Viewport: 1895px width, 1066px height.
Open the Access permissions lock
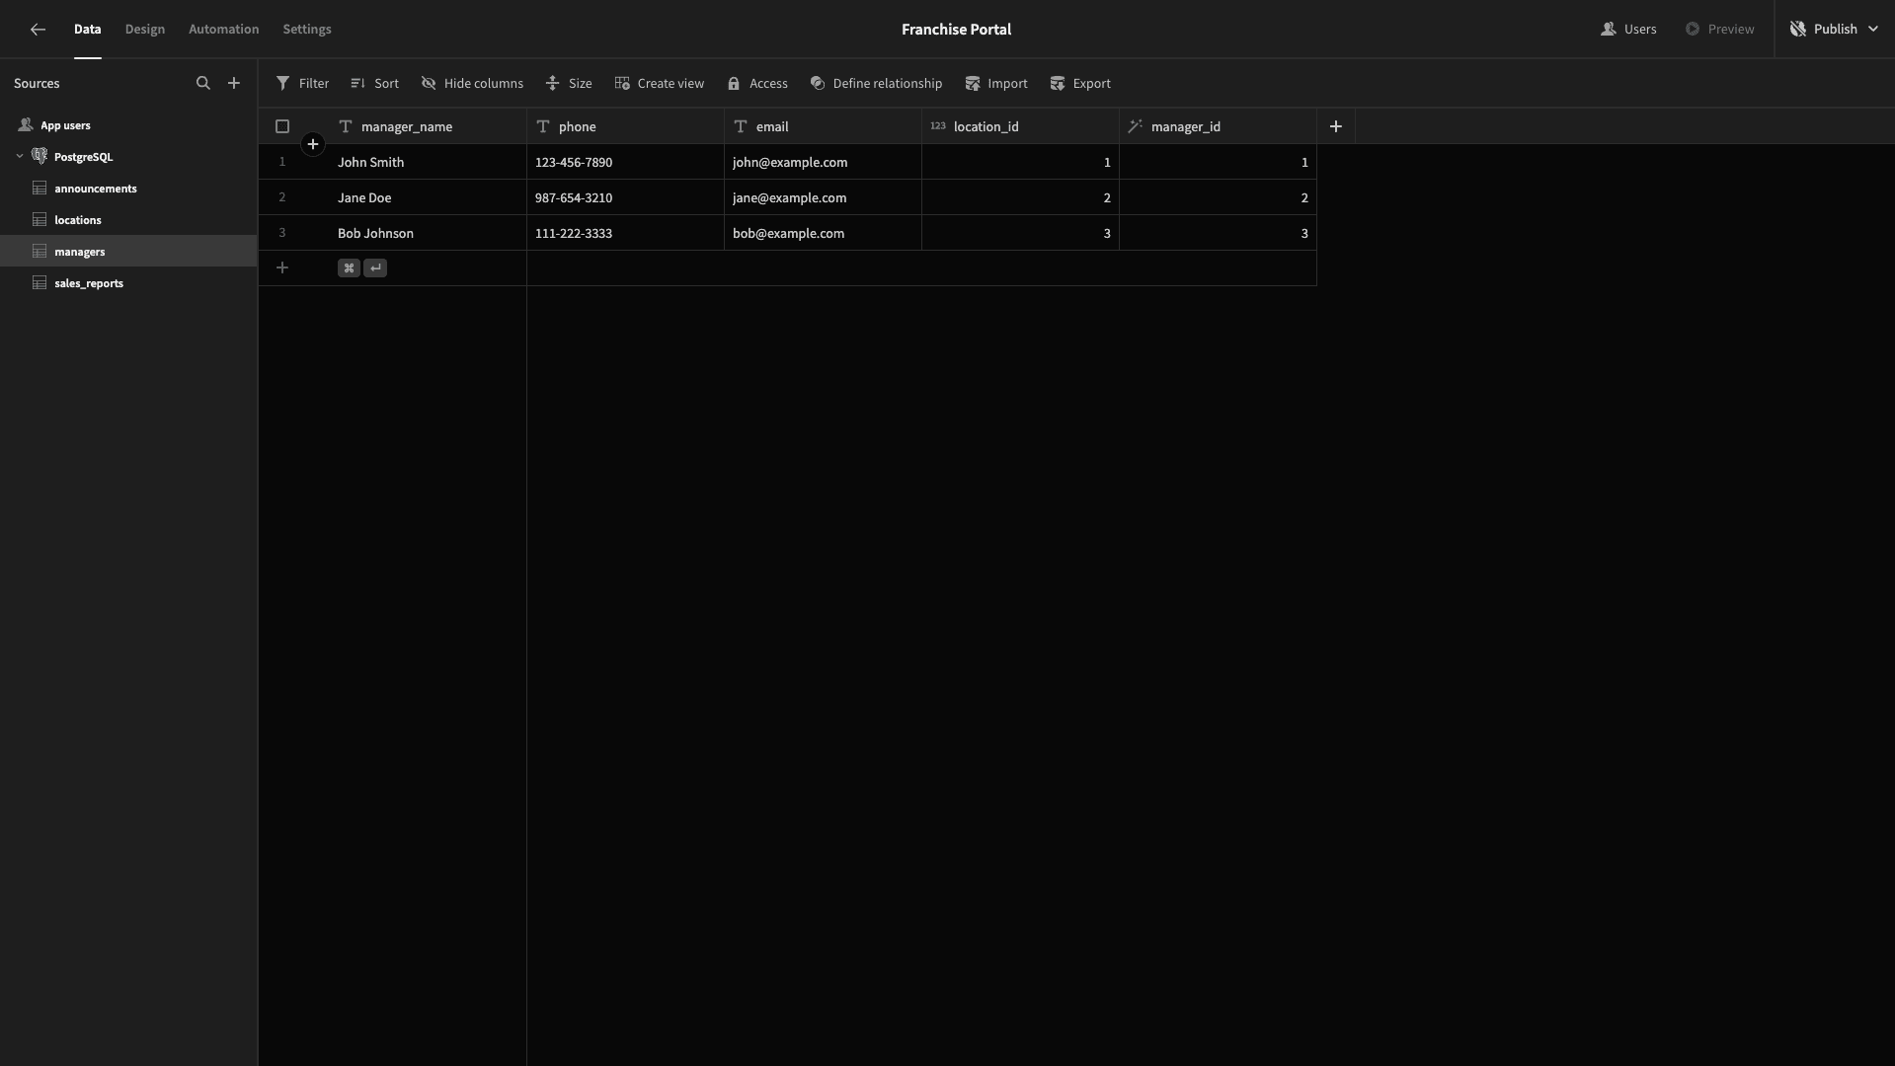pyautogui.click(x=757, y=84)
